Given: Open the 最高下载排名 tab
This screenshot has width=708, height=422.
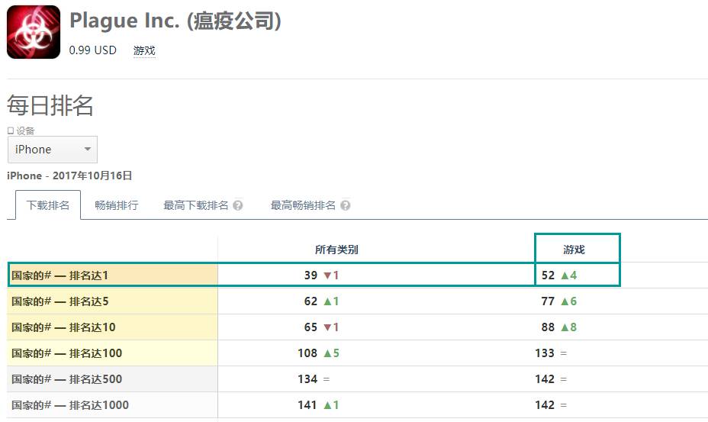Looking at the screenshot, I should point(195,205).
